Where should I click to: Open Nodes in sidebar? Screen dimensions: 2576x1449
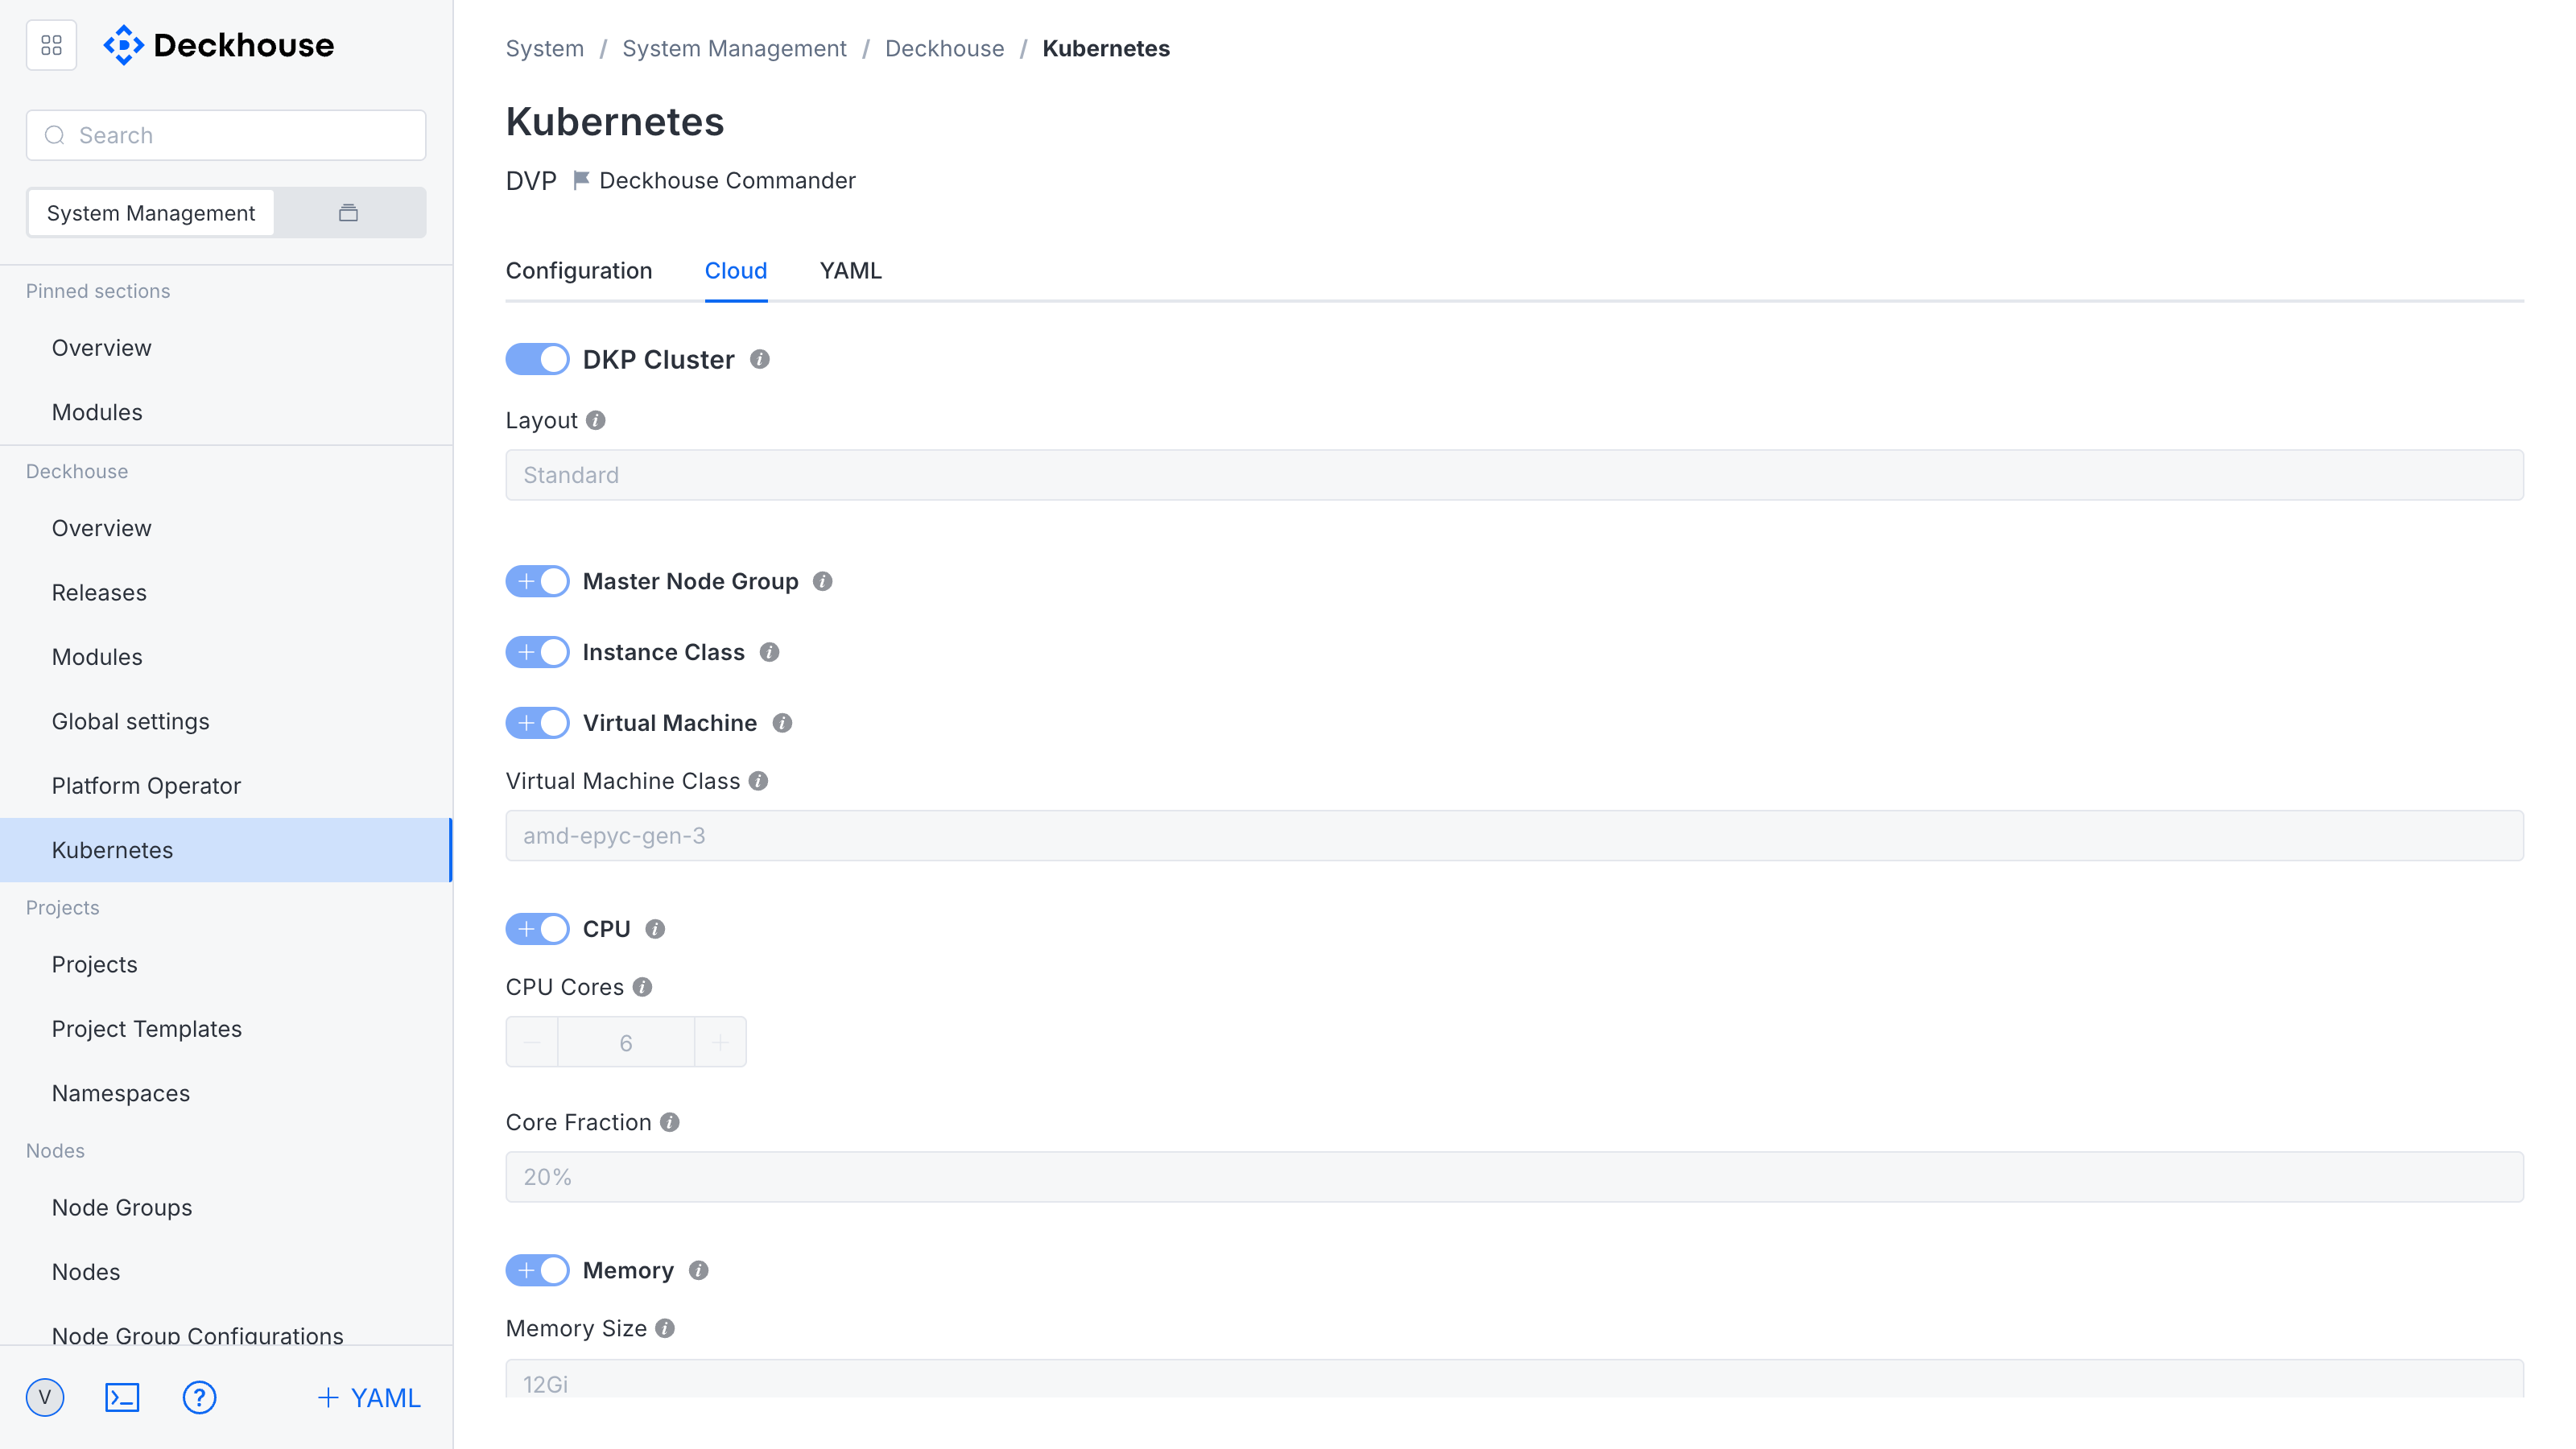point(226,1272)
